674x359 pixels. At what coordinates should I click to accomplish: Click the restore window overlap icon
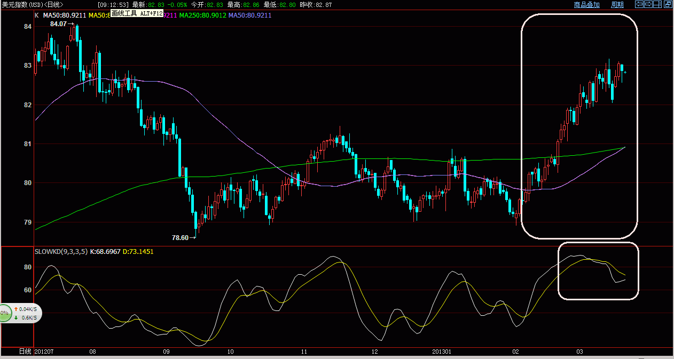[668, 4]
